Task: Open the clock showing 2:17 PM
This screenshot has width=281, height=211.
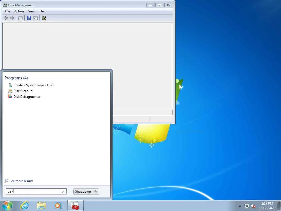Action: pyautogui.click(x=267, y=206)
